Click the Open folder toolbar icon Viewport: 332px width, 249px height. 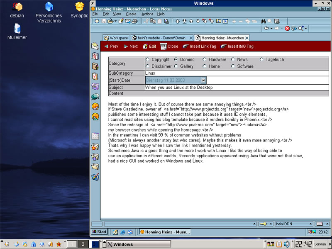click(110, 21)
